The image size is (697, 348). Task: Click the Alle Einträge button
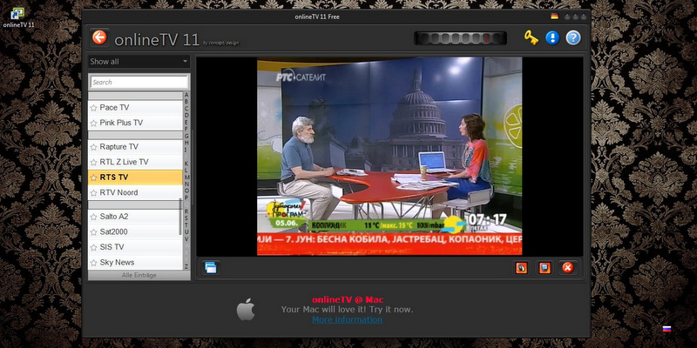tap(139, 275)
